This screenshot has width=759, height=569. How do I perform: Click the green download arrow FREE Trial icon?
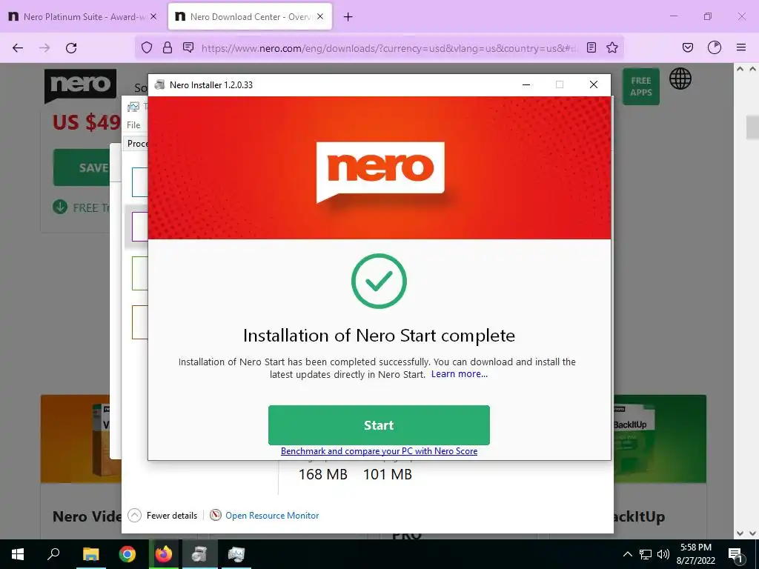[x=60, y=207]
